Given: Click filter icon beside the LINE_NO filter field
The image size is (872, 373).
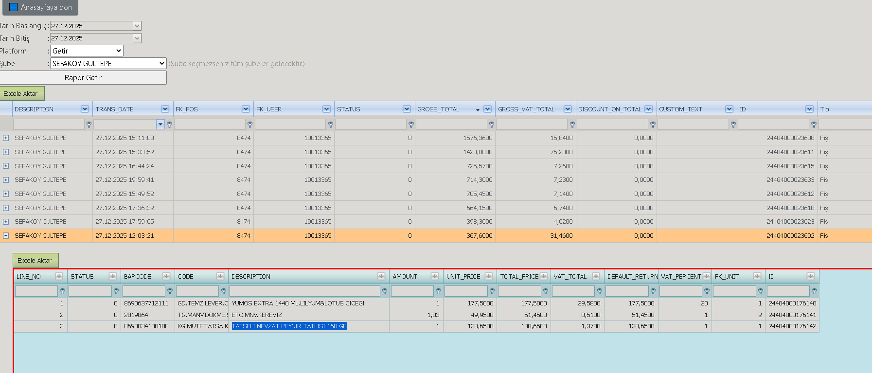Looking at the screenshot, I should 62,291.
